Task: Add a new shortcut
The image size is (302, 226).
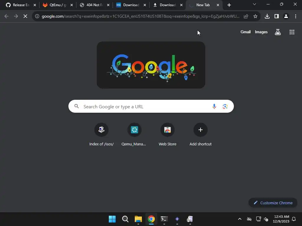Action: click(201, 134)
